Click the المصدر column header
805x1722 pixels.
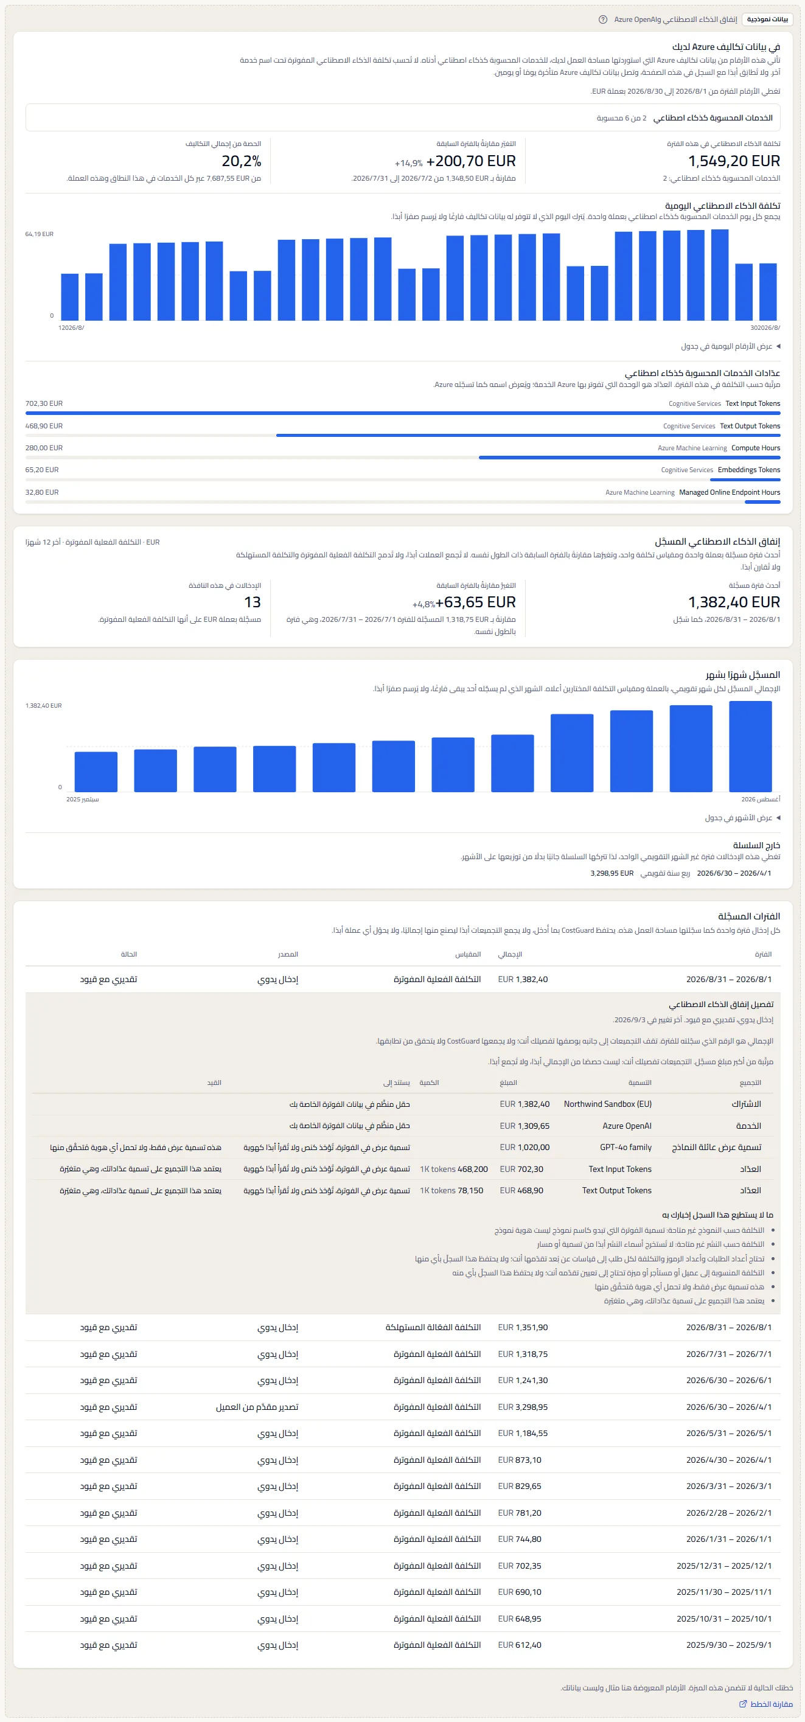click(x=288, y=954)
